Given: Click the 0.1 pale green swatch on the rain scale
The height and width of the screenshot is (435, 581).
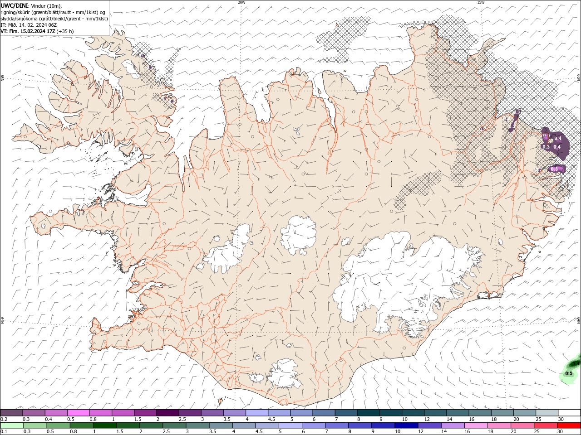Looking at the screenshot, I should (12, 425).
